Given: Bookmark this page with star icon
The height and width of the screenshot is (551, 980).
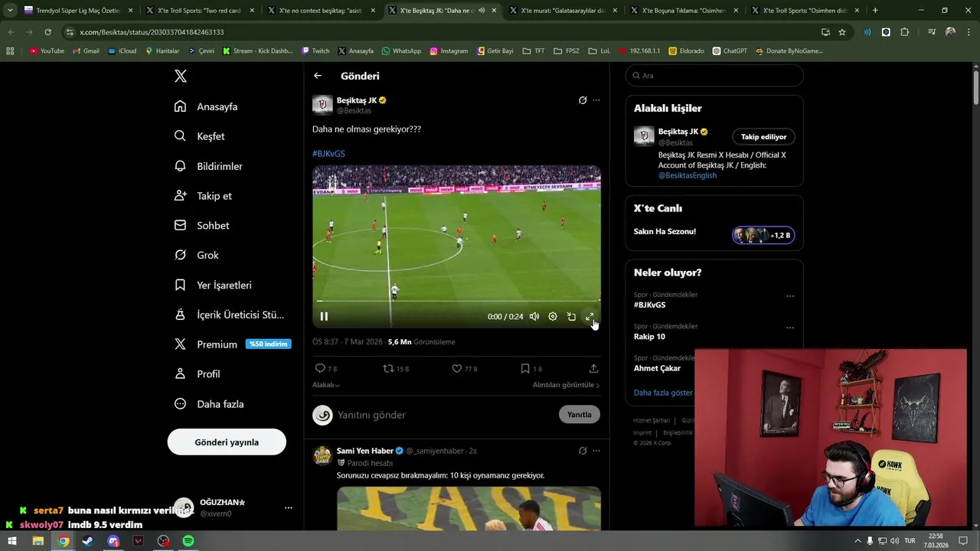Looking at the screenshot, I should click(842, 32).
